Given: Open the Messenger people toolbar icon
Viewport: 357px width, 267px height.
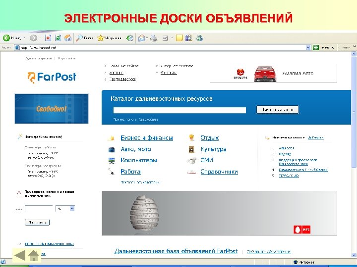Looking at the screenshot, I should point(199,38).
